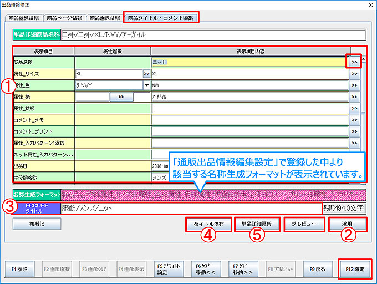This screenshot has width=377, height=284.
Task: Click the F6 タブ移動<< button
Action: pos(206,269)
